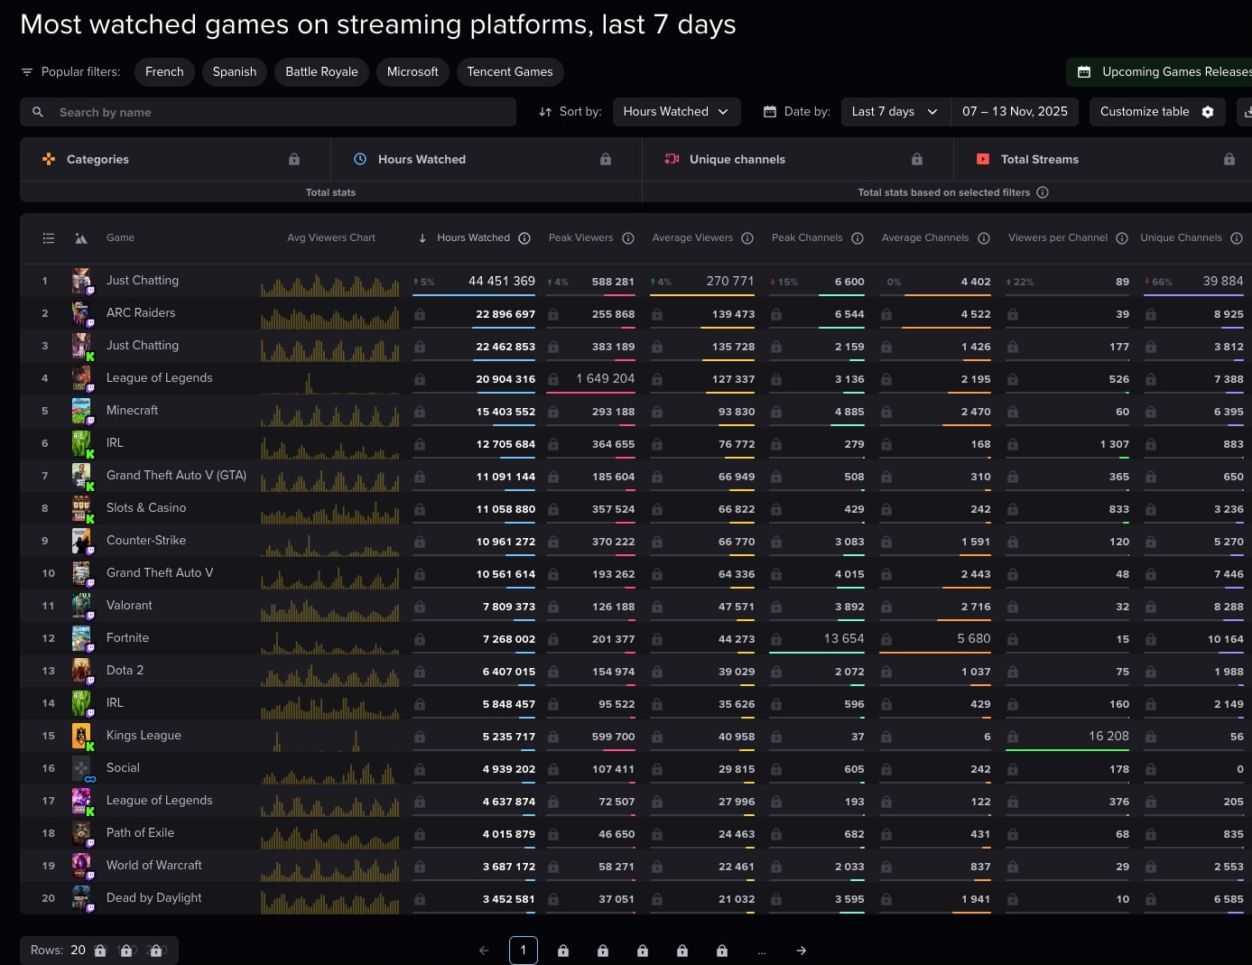Open the Valorant game link
Screen dimensions: 1252x965
129,606
